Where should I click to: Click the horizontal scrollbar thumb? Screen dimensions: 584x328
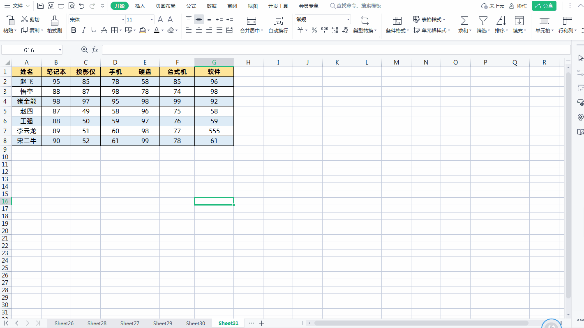tap(421, 323)
